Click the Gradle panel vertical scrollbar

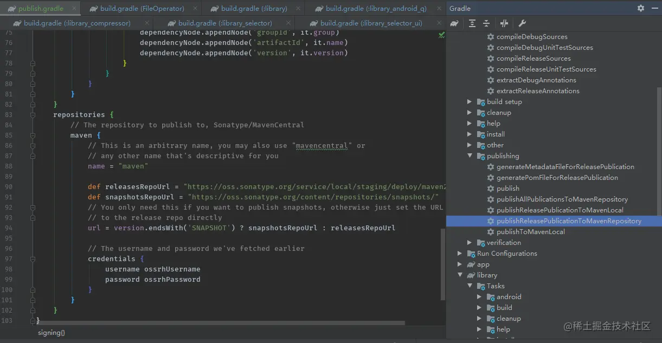[659, 151]
